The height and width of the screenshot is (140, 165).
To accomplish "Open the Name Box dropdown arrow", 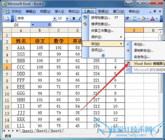I will tap(33, 25).
